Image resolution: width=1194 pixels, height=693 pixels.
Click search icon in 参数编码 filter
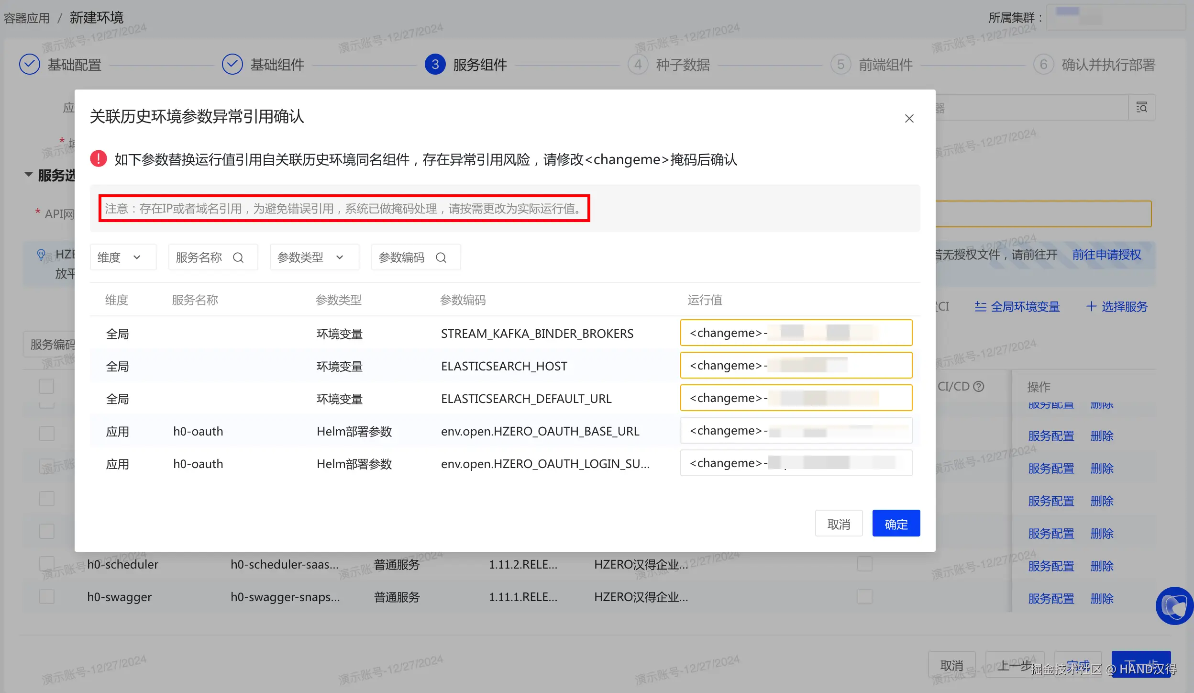441,257
